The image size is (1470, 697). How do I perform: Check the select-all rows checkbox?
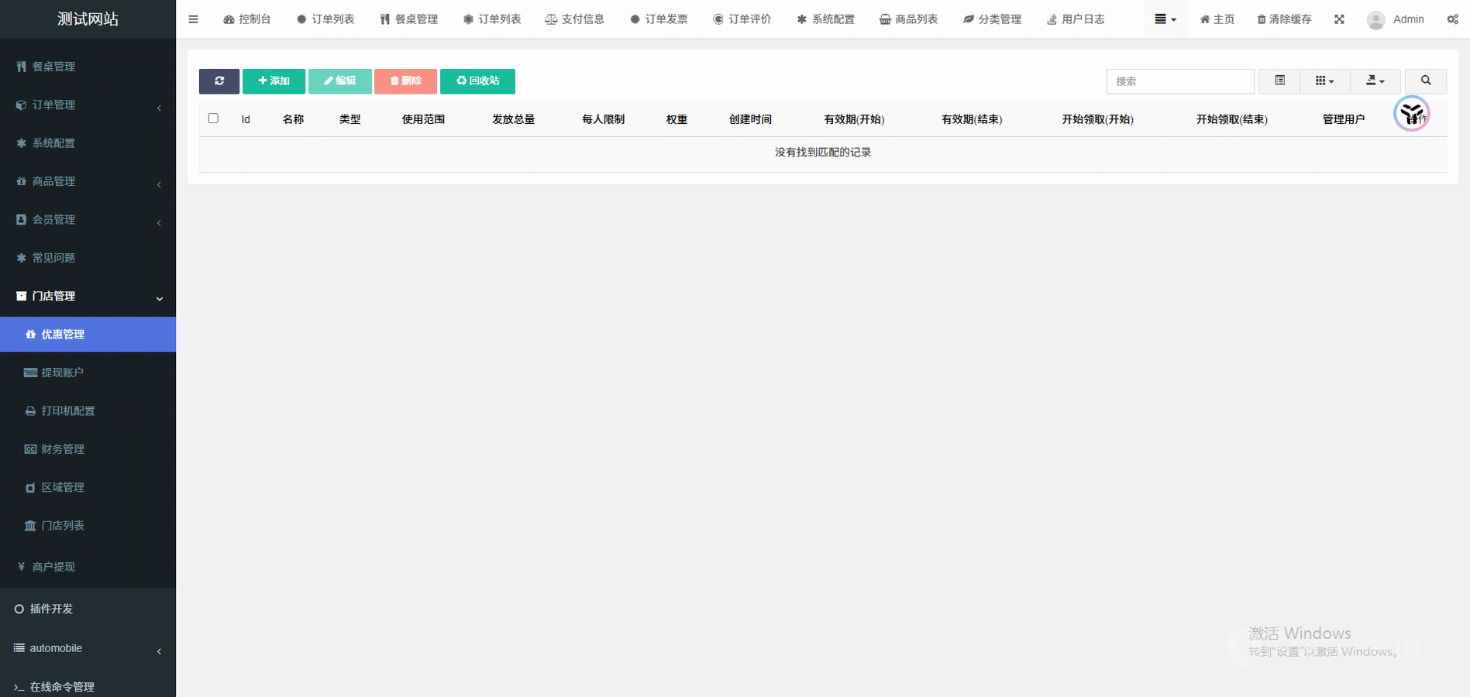pos(213,118)
